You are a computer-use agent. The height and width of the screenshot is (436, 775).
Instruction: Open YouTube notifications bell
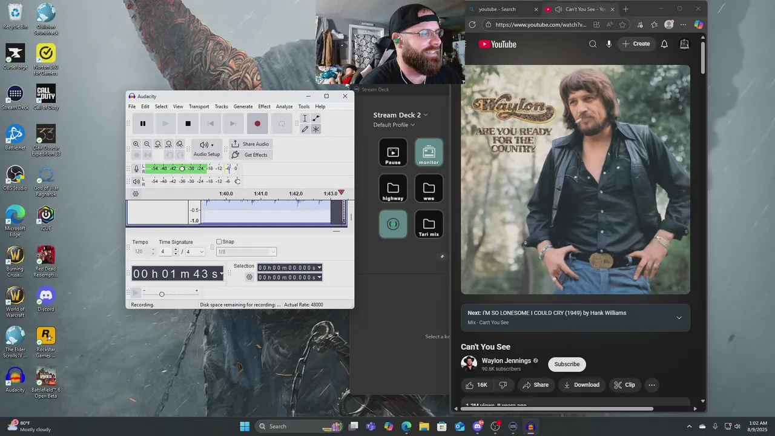664,44
